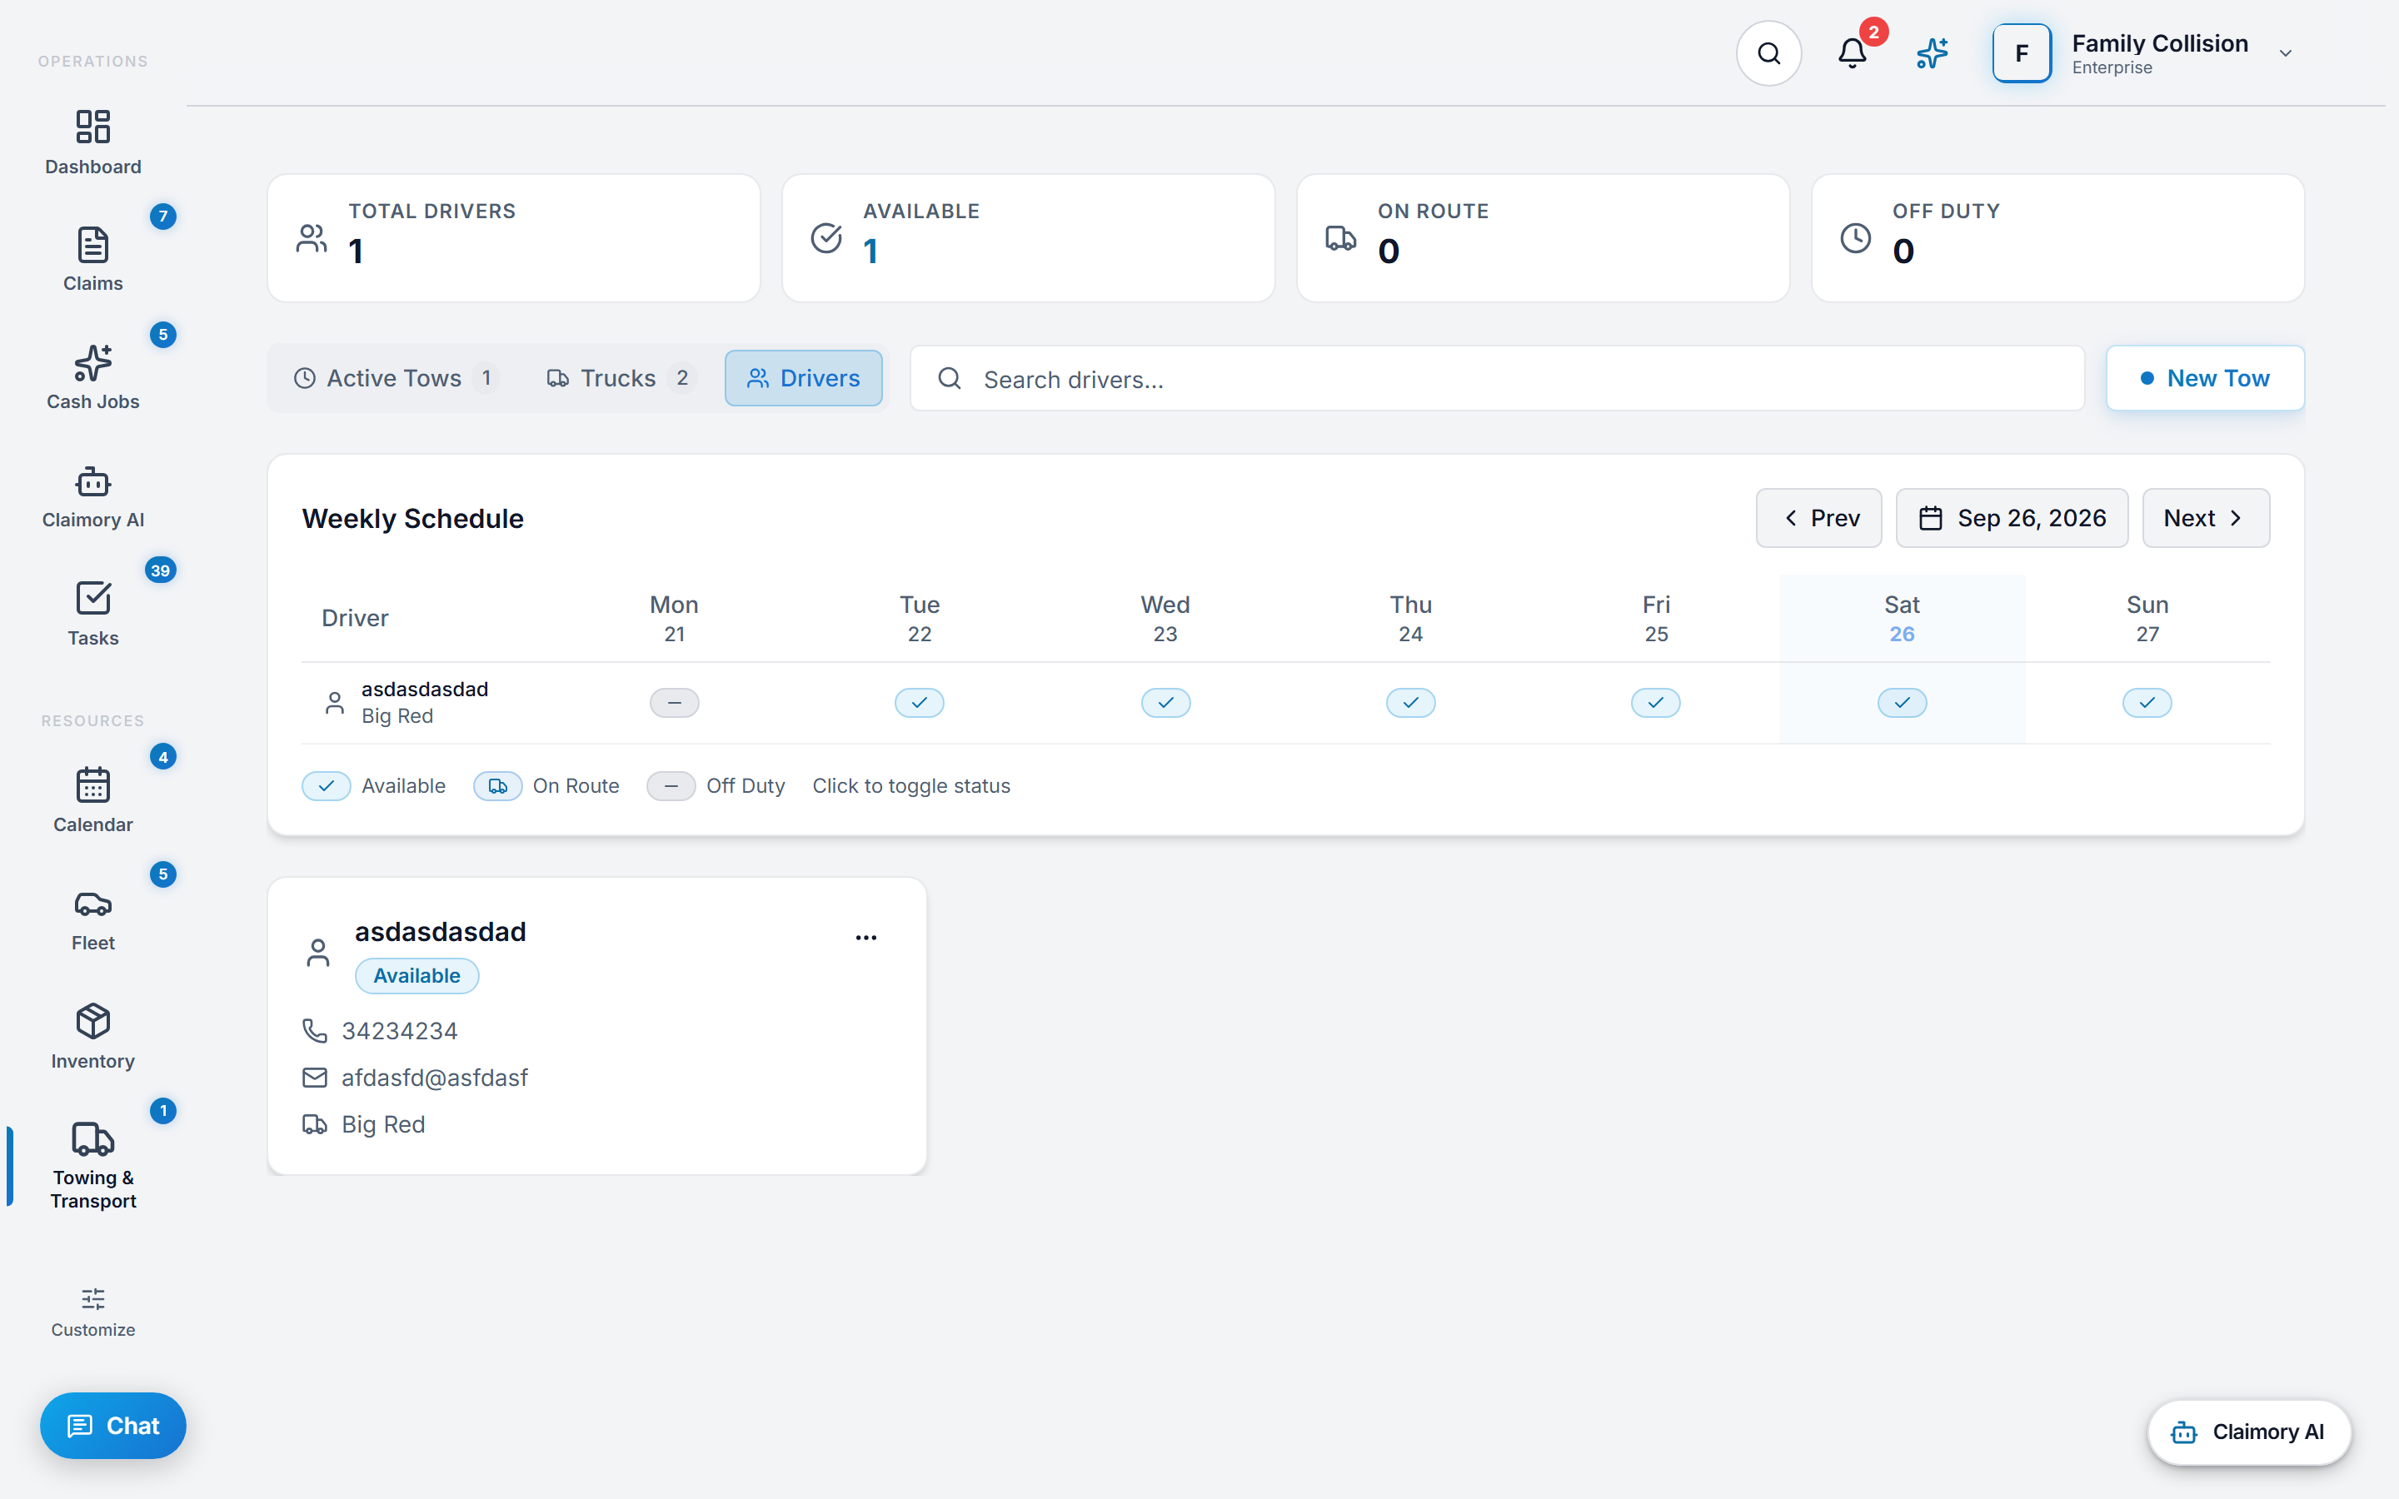The image size is (2399, 1499).
Task: Open notifications bell
Action: [1852, 53]
